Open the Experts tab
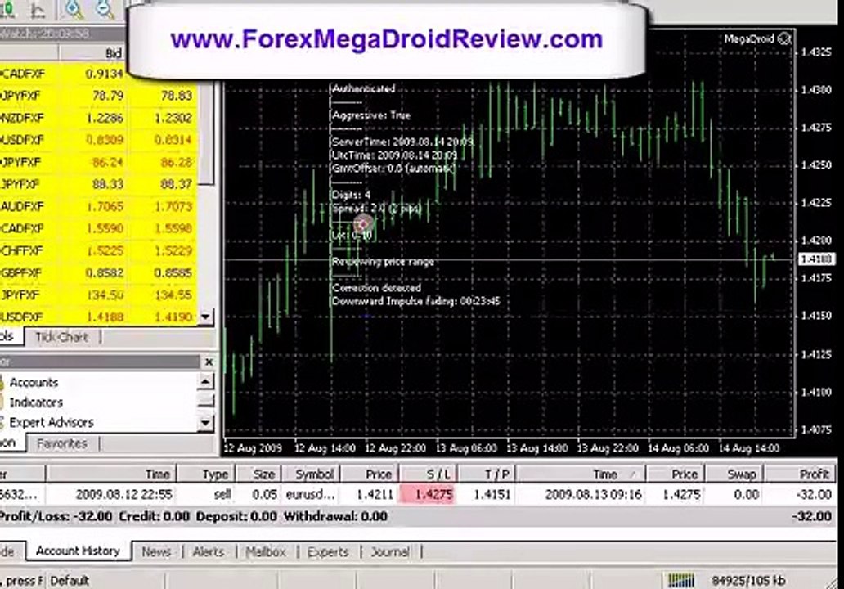The width and height of the screenshot is (844, 589). 328,552
